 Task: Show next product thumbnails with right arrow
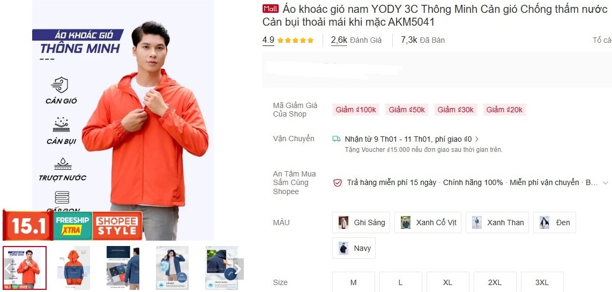click(x=238, y=268)
